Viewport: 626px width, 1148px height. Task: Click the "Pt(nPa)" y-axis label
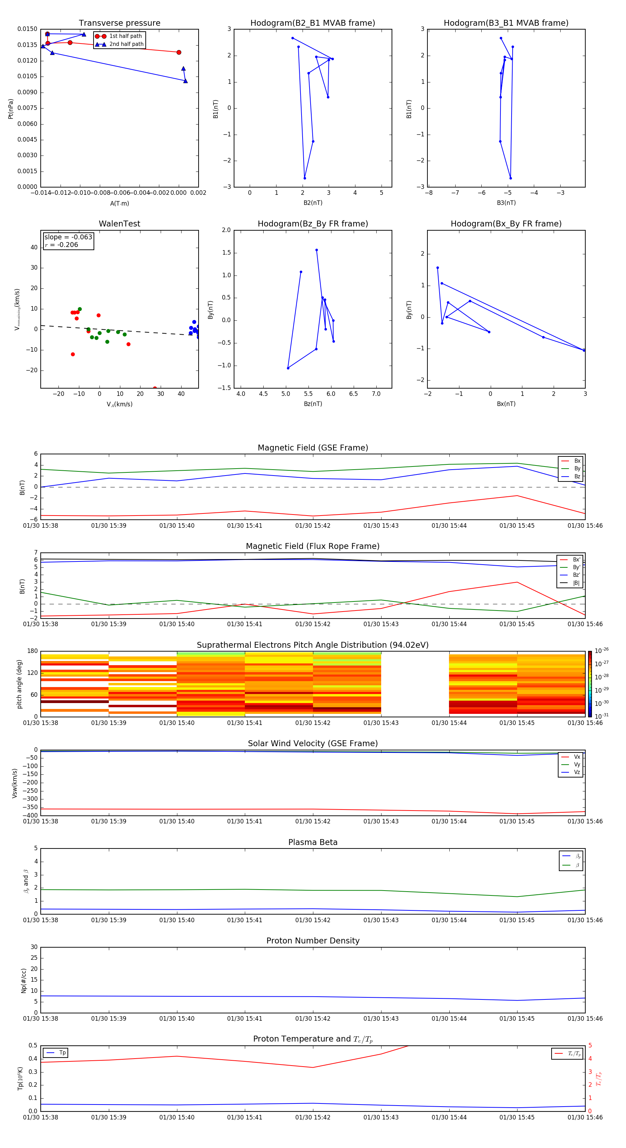click(x=11, y=109)
